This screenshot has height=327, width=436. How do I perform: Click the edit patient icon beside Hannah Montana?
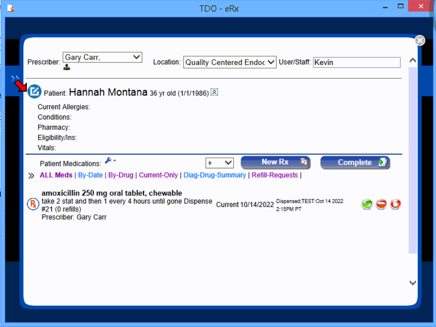tap(34, 91)
